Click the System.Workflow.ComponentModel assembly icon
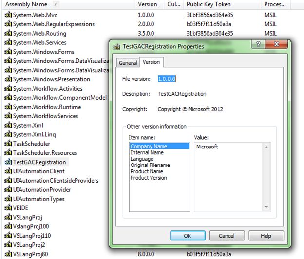The image size is (304, 259). [x=8, y=98]
